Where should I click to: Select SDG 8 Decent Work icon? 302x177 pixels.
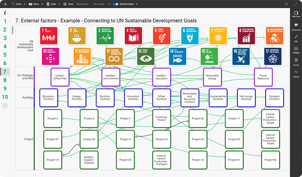246,36
